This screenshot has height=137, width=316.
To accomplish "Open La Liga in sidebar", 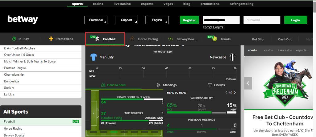I will point(40,94).
